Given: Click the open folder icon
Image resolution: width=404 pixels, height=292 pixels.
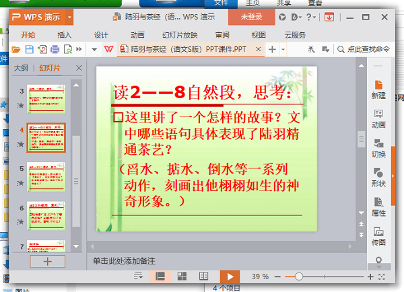Looking at the screenshot, I should 16,49.
